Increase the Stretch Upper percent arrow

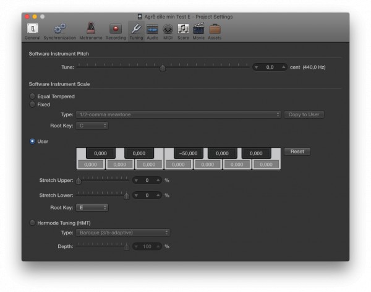coord(158,181)
